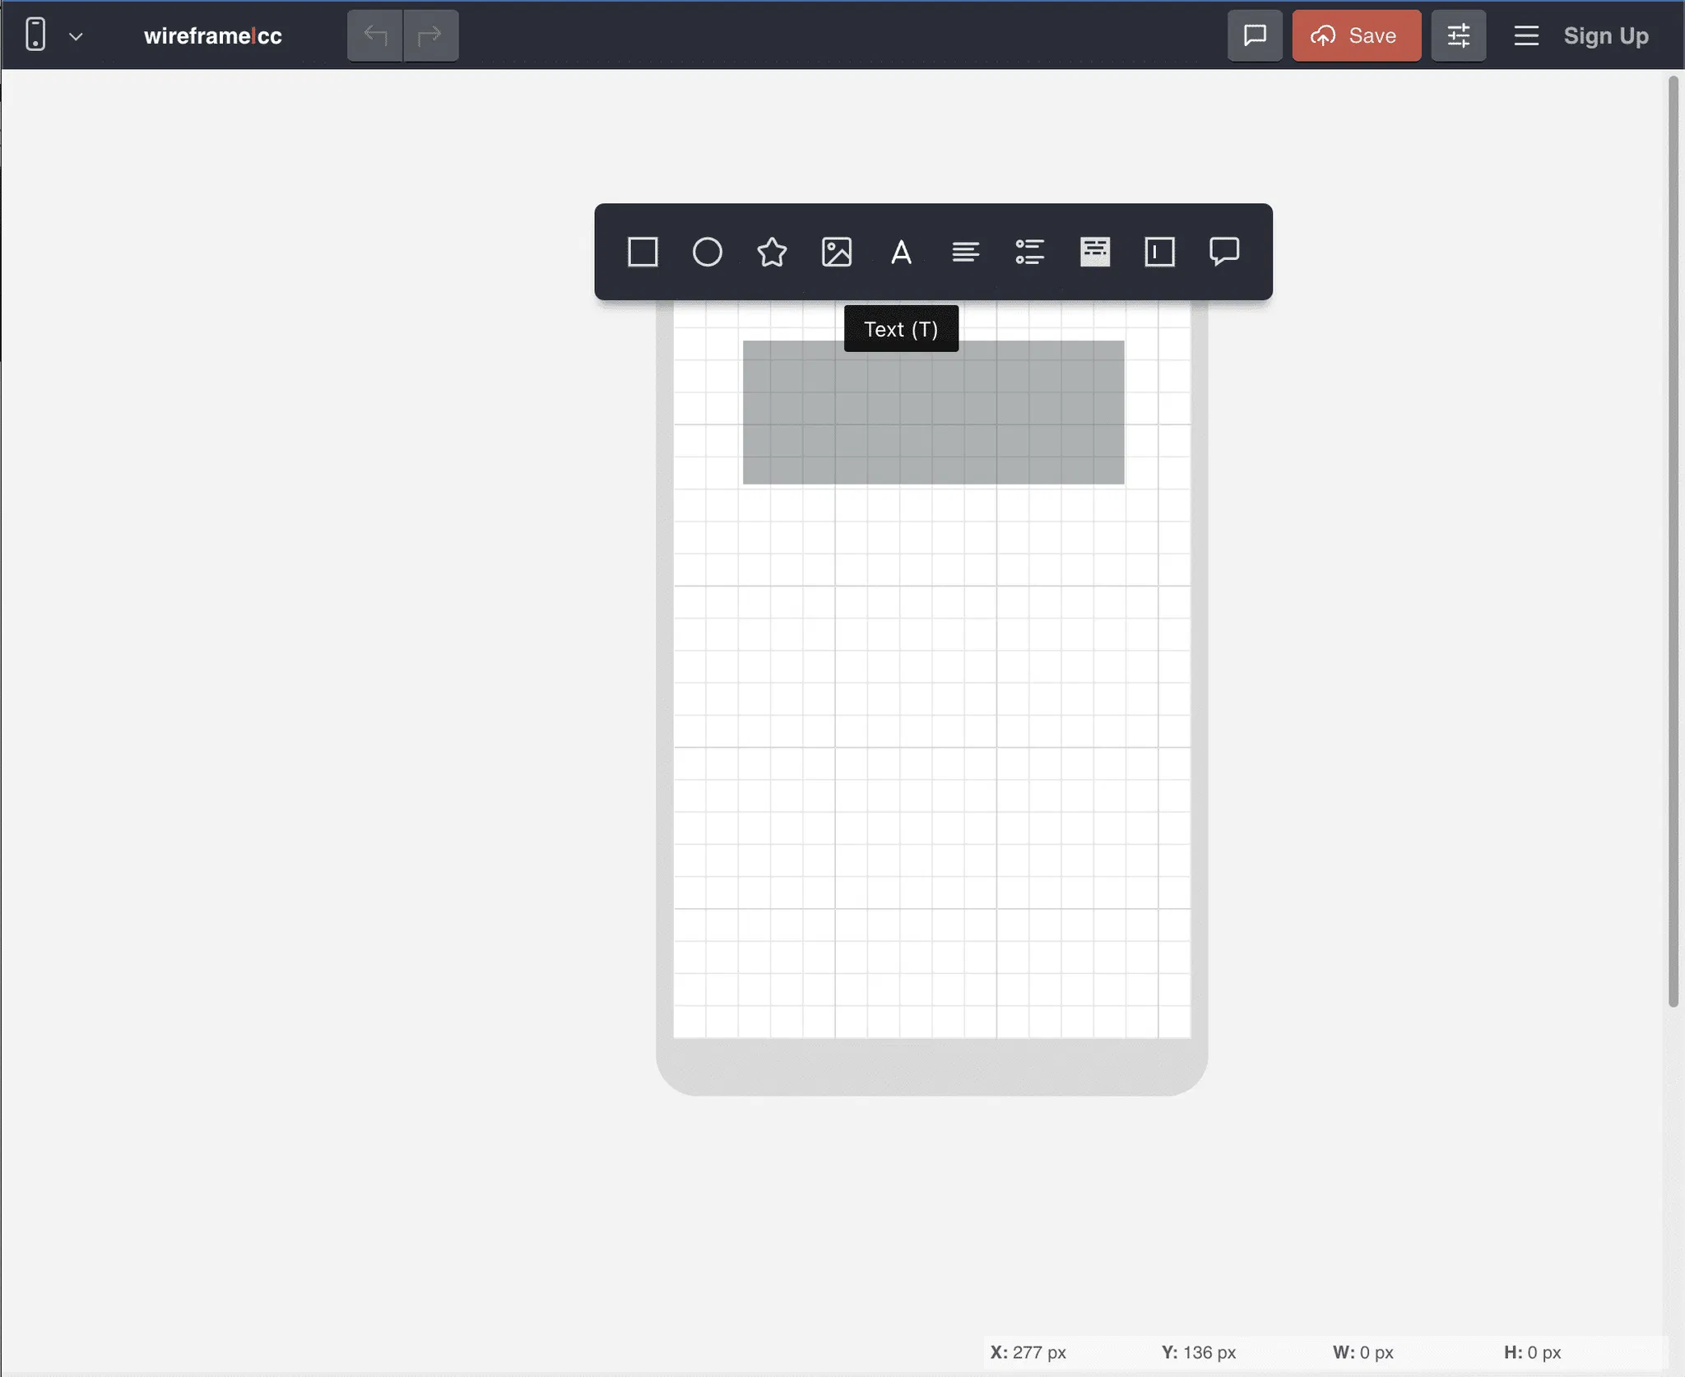
Task: Open the hamburger menu
Action: (1526, 35)
